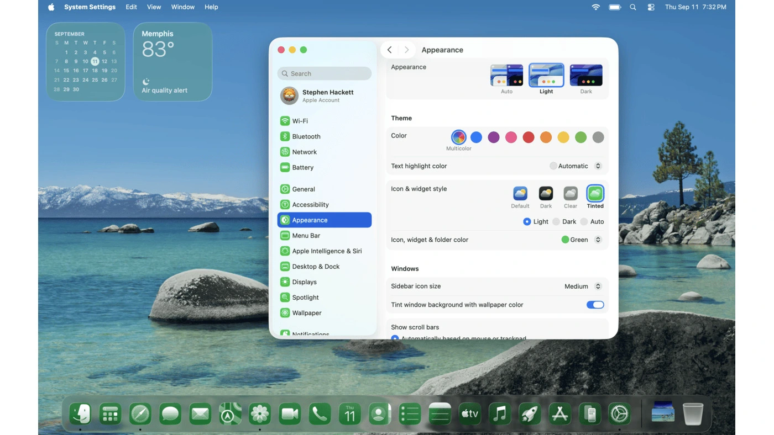Open Apple TV from the Dock

470,413
